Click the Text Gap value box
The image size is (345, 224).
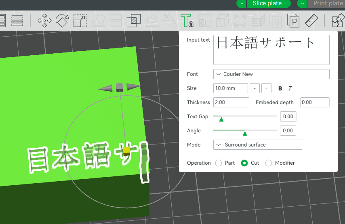(x=288, y=116)
